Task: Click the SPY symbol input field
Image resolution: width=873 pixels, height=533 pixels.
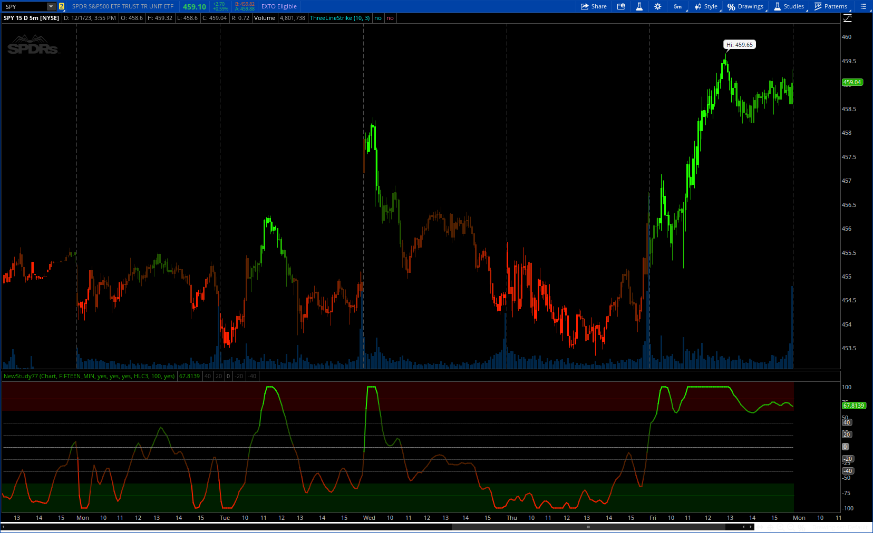Action: [x=24, y=6]
